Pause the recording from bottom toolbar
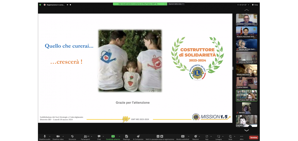This screenshot has width=298, height=141. pos(158,136)
